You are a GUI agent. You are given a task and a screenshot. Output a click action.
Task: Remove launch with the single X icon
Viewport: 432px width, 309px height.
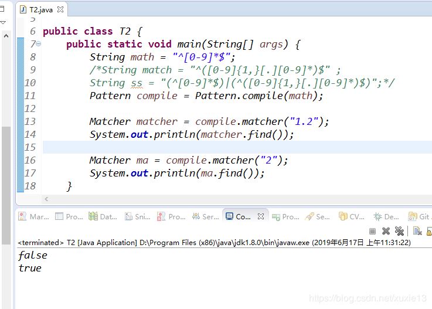[x=386, y=232]
